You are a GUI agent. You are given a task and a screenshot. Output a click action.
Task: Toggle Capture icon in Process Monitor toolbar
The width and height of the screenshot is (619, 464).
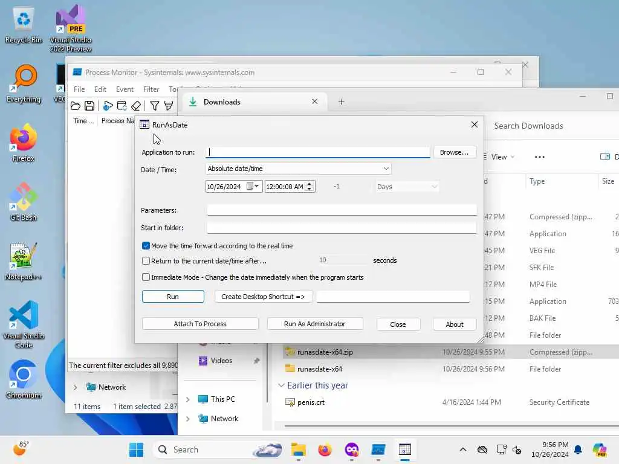pyautogui.click(x=108, y=106)
